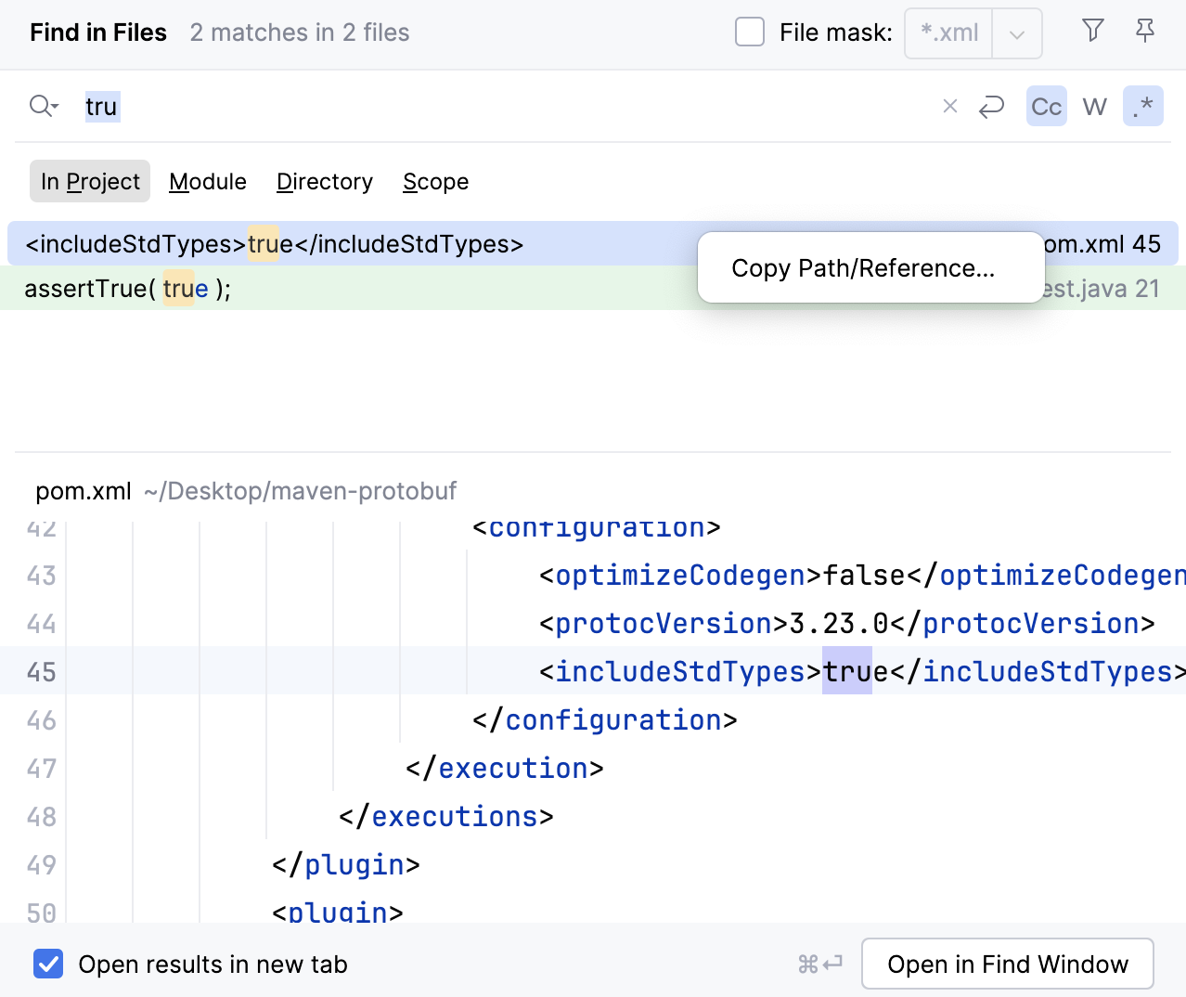Viewport: 1186px width, 997px height.
Task: Open recent searches from the magnifier dropdown
Action: click(43, 106)
